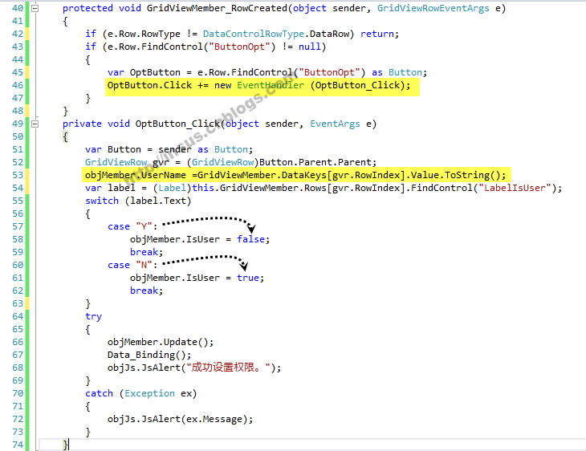Click the "ButtonOpt" string on line 45

329,72
